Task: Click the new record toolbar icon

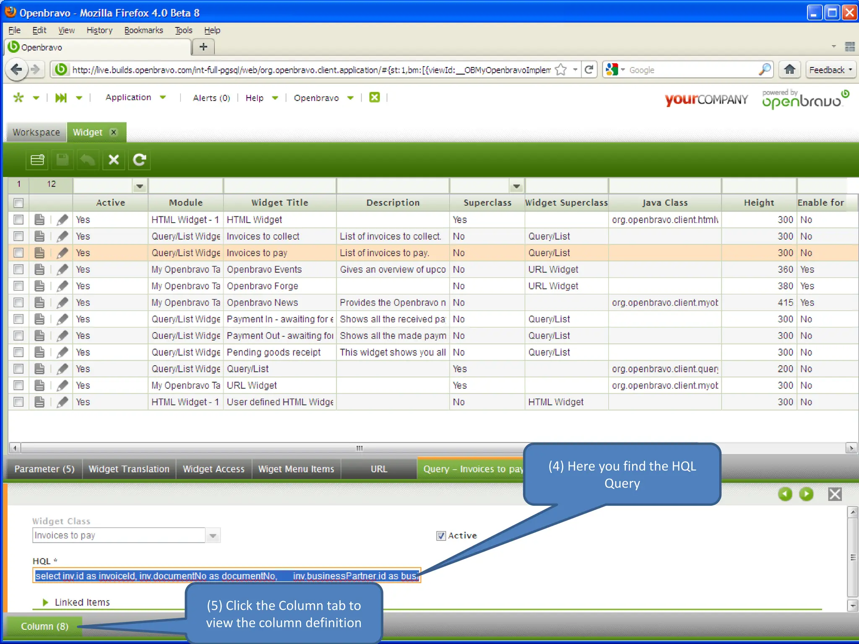Action: [x=37, y=160]
